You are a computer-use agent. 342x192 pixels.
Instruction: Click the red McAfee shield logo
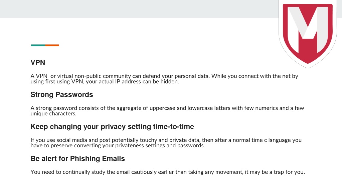coord(308,34)
